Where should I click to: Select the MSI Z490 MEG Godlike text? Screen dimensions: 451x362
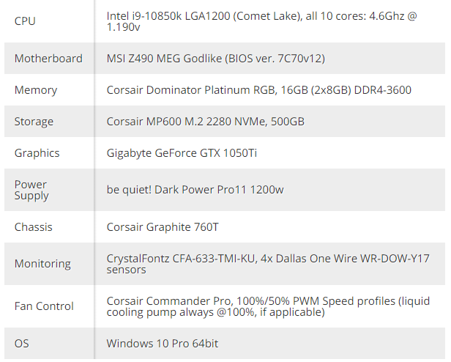point(216,59)
